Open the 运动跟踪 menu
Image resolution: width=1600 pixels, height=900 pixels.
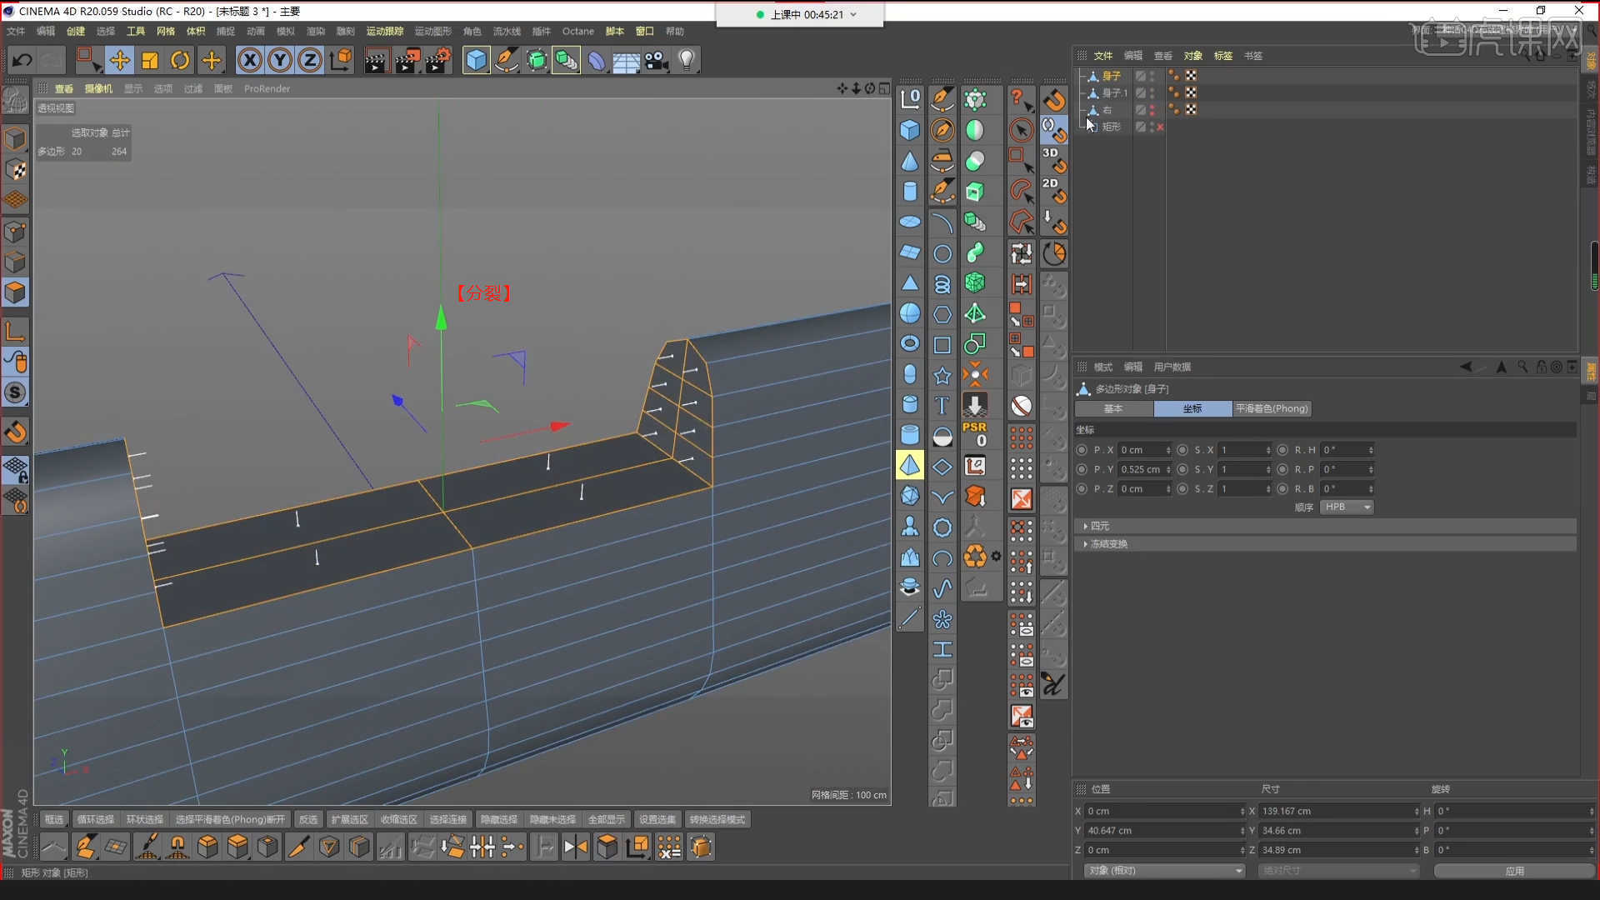click(385, 32)
